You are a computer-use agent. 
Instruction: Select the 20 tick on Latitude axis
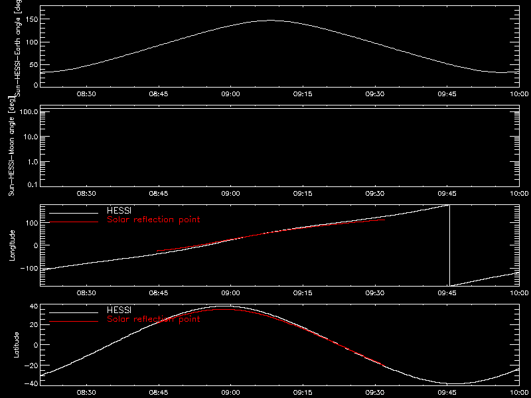[x=34, y=325]
